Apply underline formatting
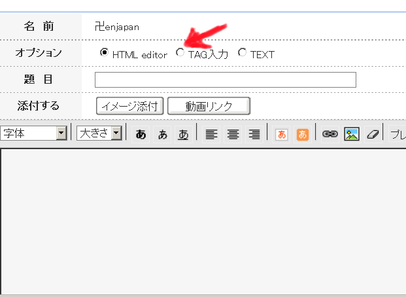Screen dimensions: 406x297 point(184,134)
